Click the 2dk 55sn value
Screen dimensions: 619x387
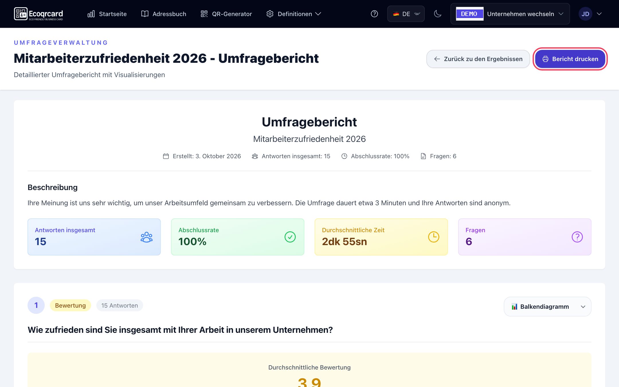pyautogui.click(x=344, y=241)
